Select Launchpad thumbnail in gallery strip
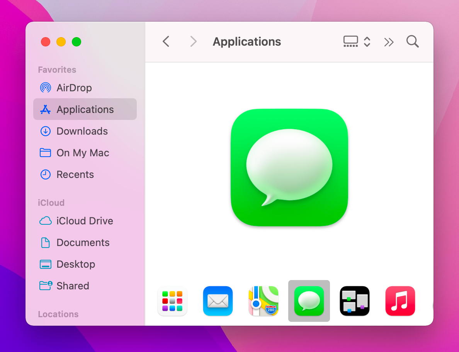Image resolution: width=459 pixels, height=352 pixels. (x=172, y=301)
